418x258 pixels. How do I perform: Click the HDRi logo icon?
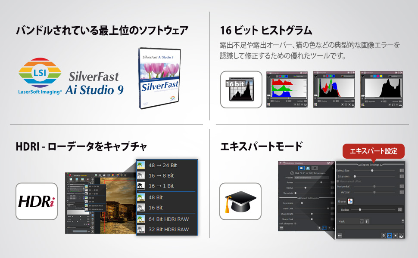37,201
